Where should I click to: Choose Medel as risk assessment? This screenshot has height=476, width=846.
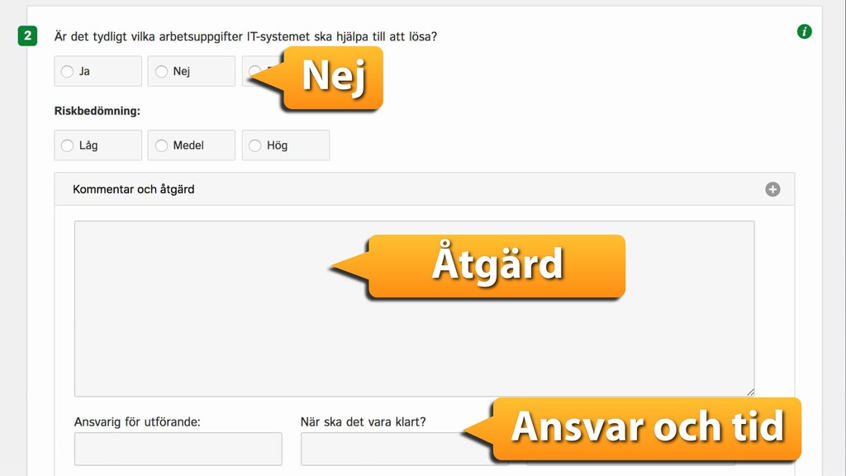point(161,145)
